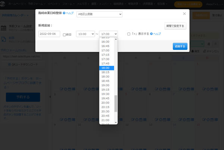Close the 臨時休業日時登録 dialog
This screenshot has width=224, height=150.
pos(184,14)
